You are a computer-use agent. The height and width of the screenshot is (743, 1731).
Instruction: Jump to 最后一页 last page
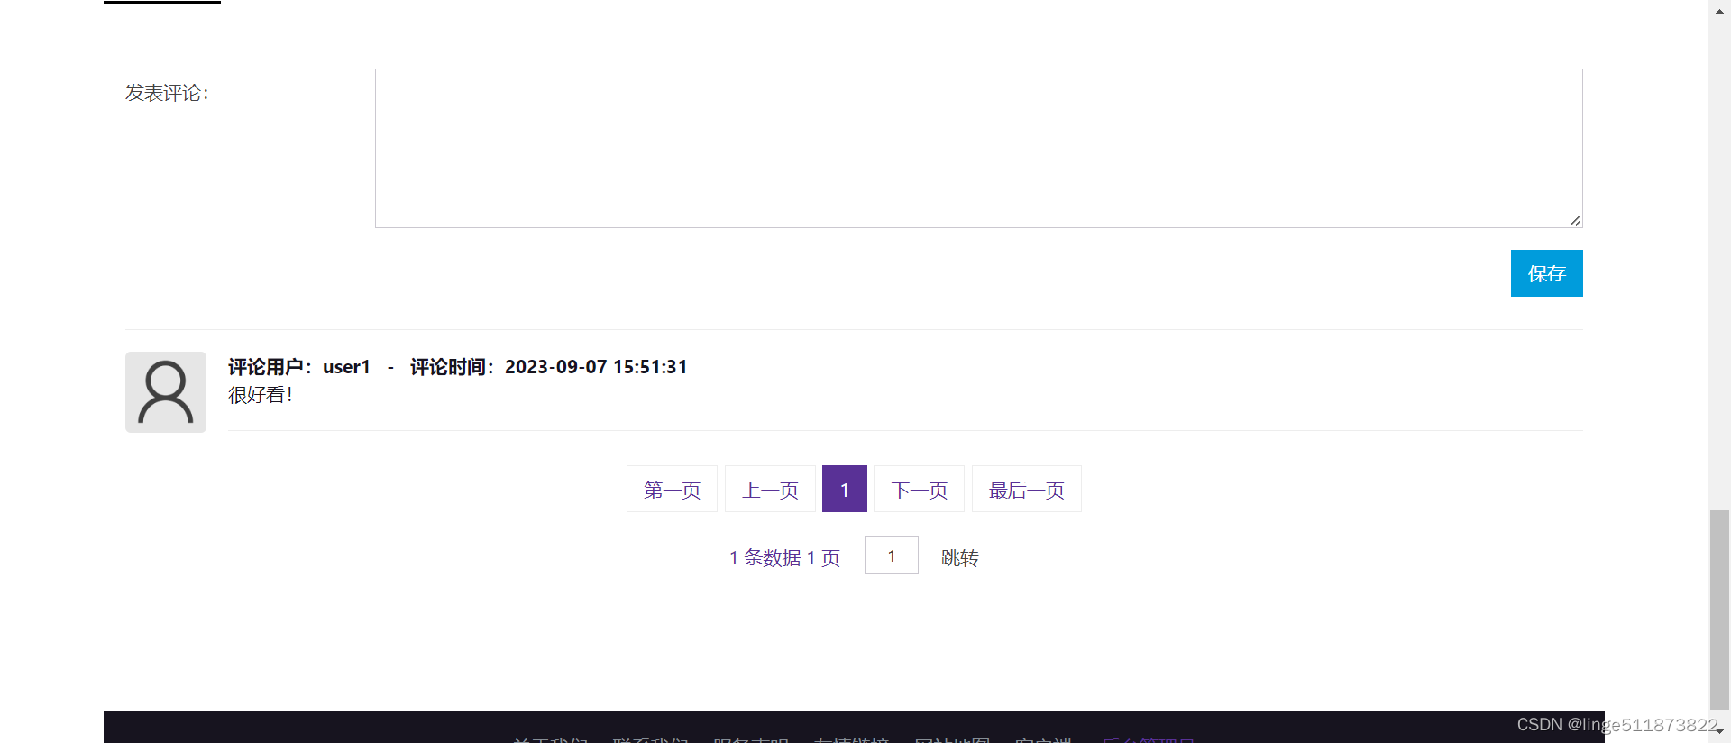(1026, 490)
